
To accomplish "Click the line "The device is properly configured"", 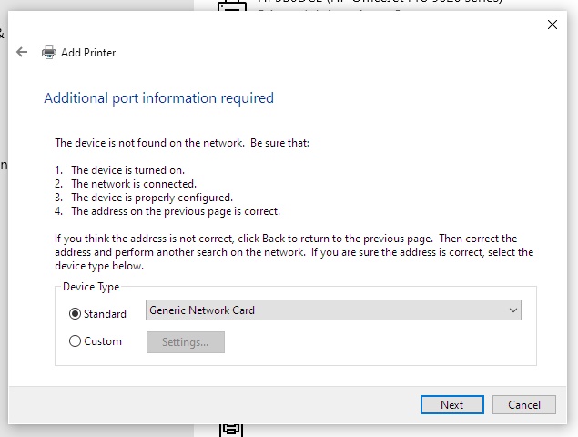I will (152, 198).
